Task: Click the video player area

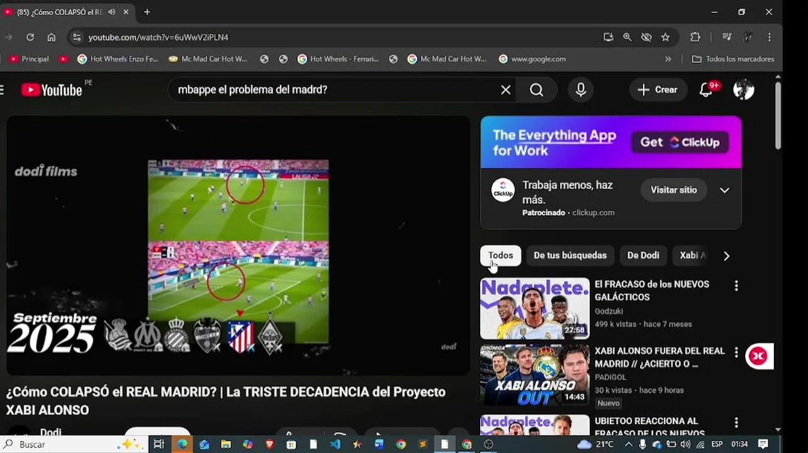Action: pos(238,245)
